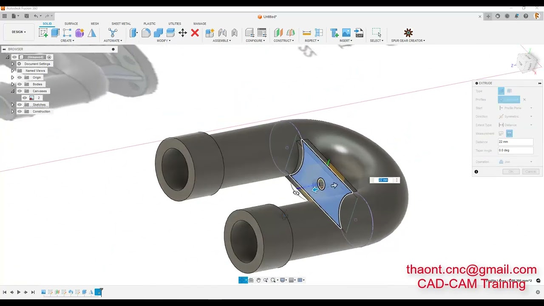Screen dimensions: 544x306
Task: Collapse the Canvases node
Action: point(12,91)
